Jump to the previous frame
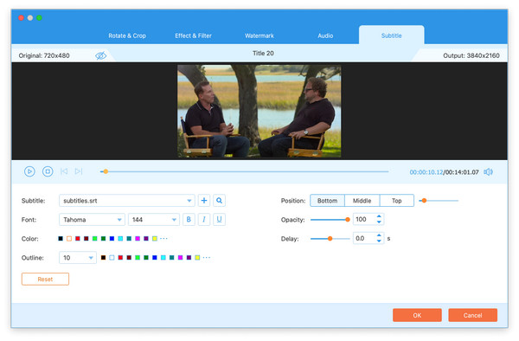The image size is (519, 341). [x=64, y=171]
